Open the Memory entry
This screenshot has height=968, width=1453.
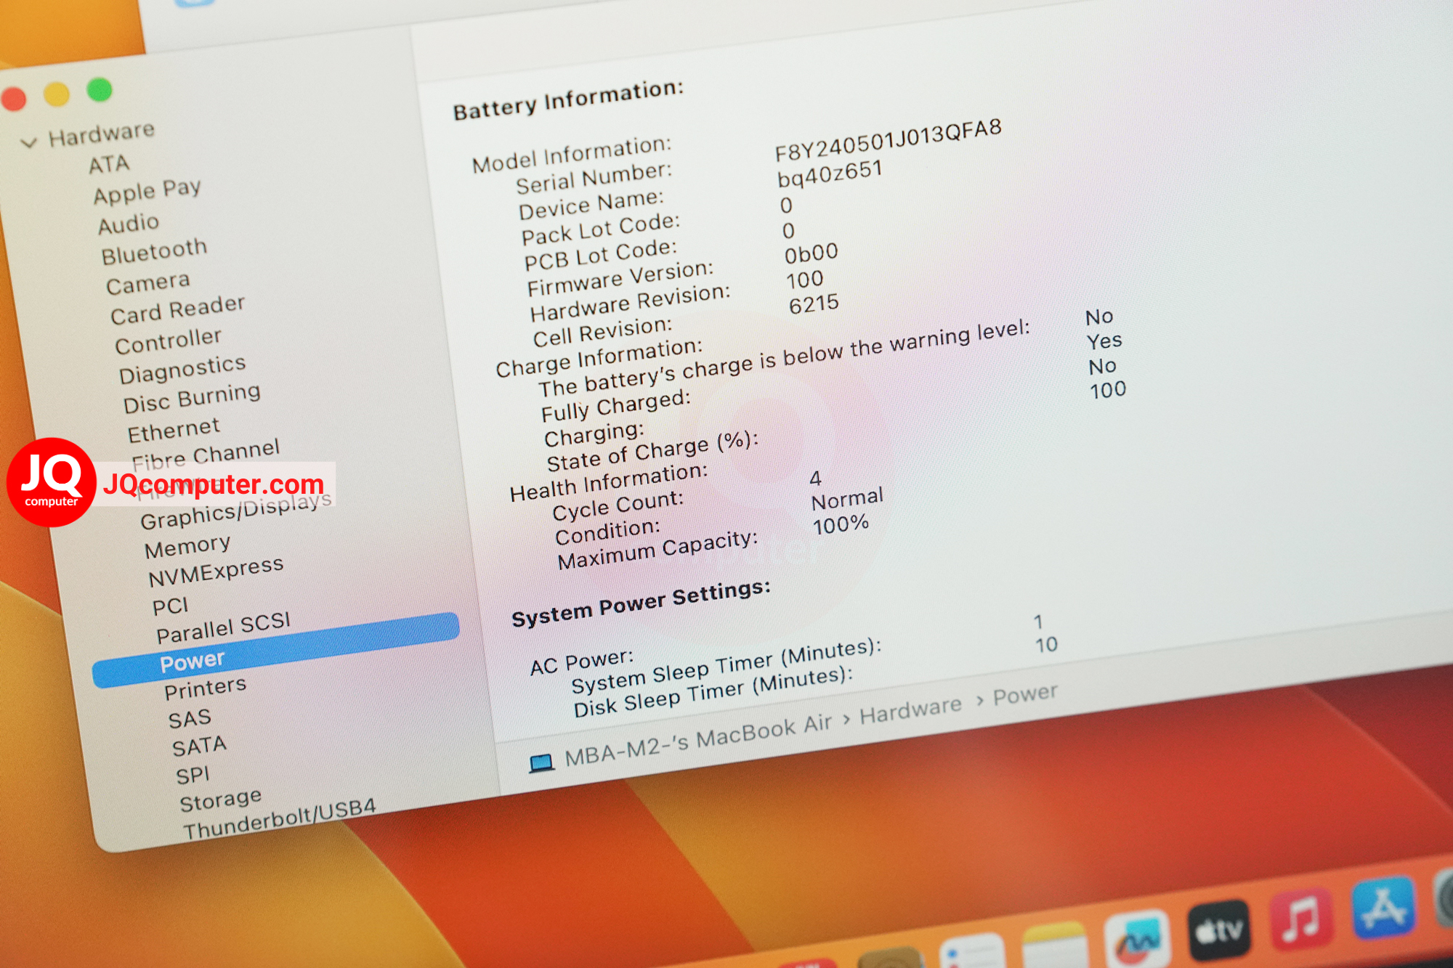[x=187, y=547]
